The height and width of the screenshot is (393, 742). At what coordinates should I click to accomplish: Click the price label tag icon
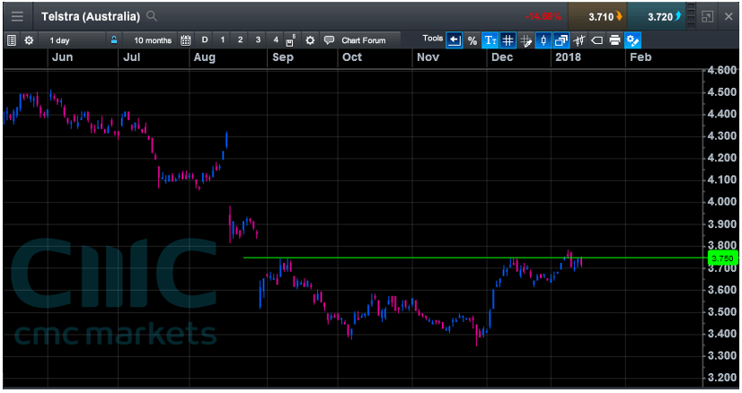597,40
